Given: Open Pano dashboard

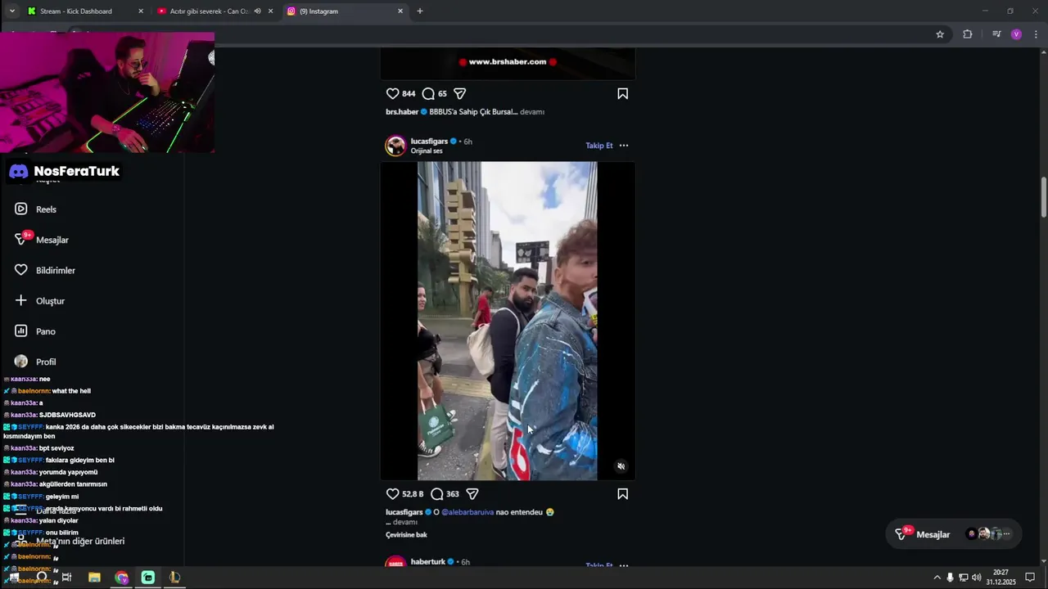Looking at the screenshot, I should tap(35, 331).
